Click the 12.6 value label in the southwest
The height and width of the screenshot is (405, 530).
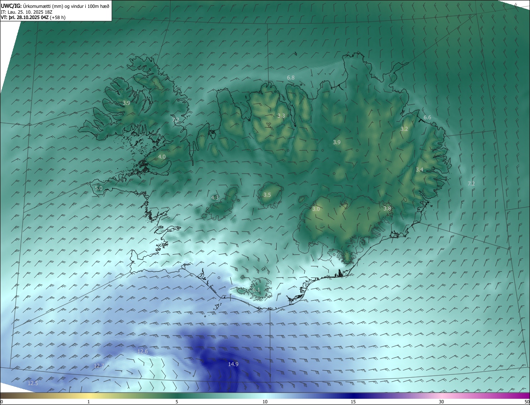click(x=142, y=352)
